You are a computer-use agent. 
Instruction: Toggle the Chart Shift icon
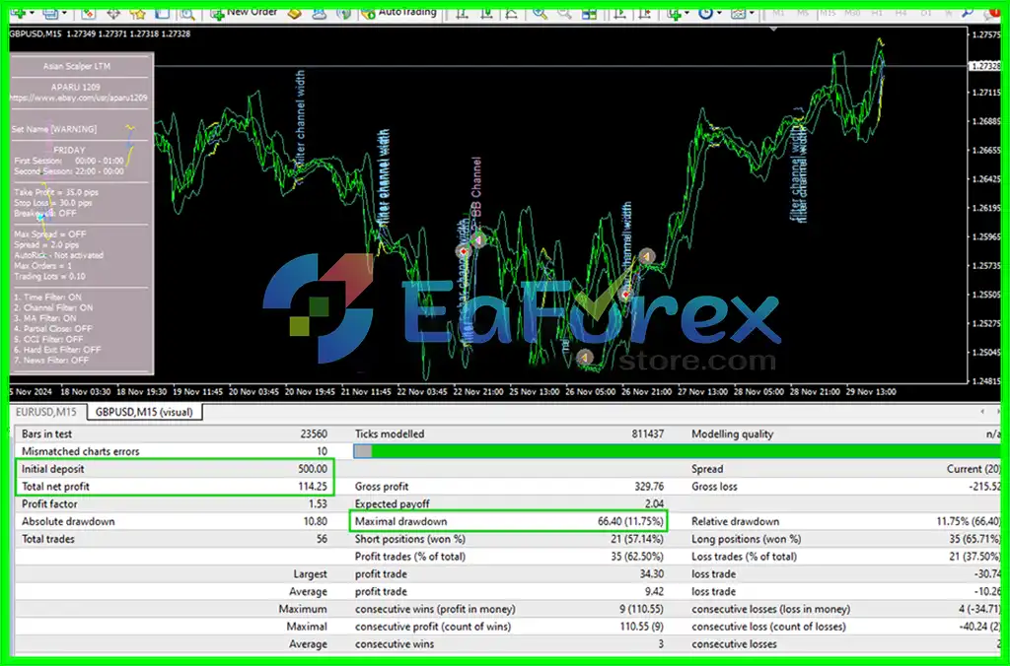645,13
